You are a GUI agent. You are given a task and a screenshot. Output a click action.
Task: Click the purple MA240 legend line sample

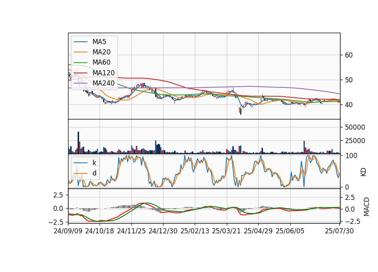pyautogui.click(x=80, y=83)
